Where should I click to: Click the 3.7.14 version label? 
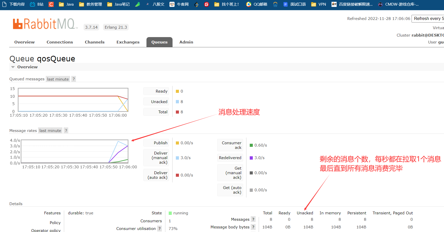[92, 27]
